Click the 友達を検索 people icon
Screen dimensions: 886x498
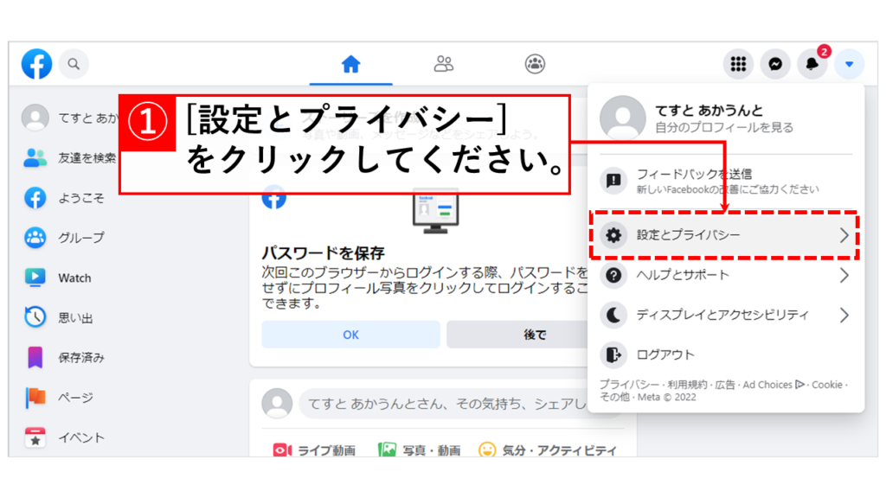pyautogui.click(x=35, y=157)
